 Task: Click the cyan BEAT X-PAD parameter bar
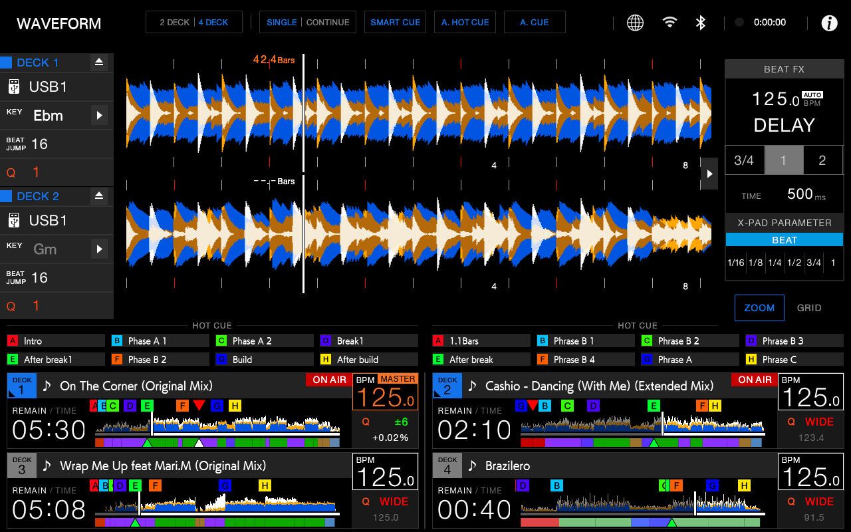(x=784, y=239)
